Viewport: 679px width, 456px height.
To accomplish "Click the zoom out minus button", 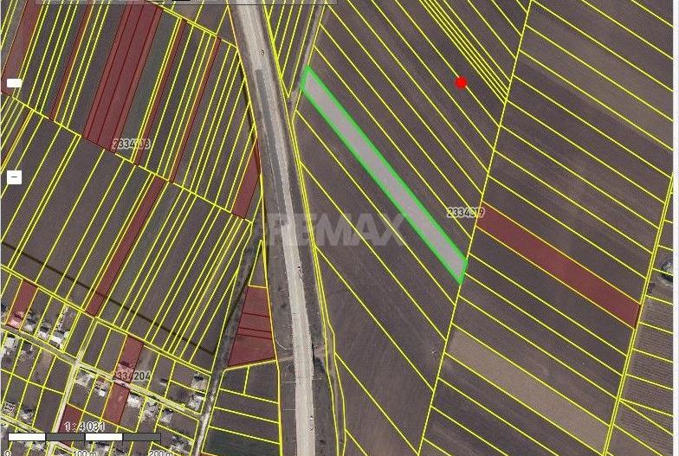I will pos(15,177).
